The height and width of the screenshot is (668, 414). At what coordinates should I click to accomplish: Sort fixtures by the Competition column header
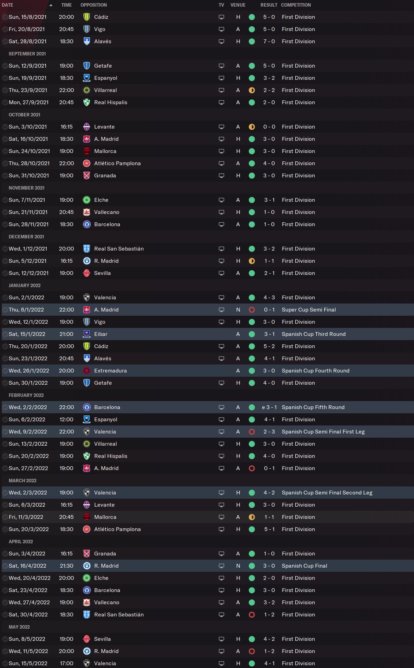(x=296, y=5)
